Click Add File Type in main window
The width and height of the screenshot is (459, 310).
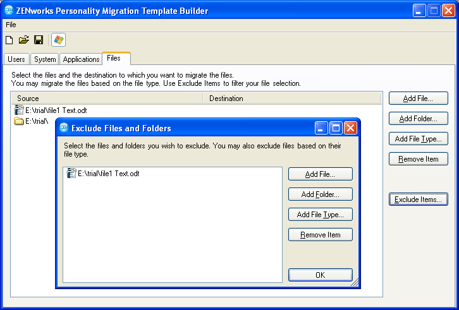419,139
